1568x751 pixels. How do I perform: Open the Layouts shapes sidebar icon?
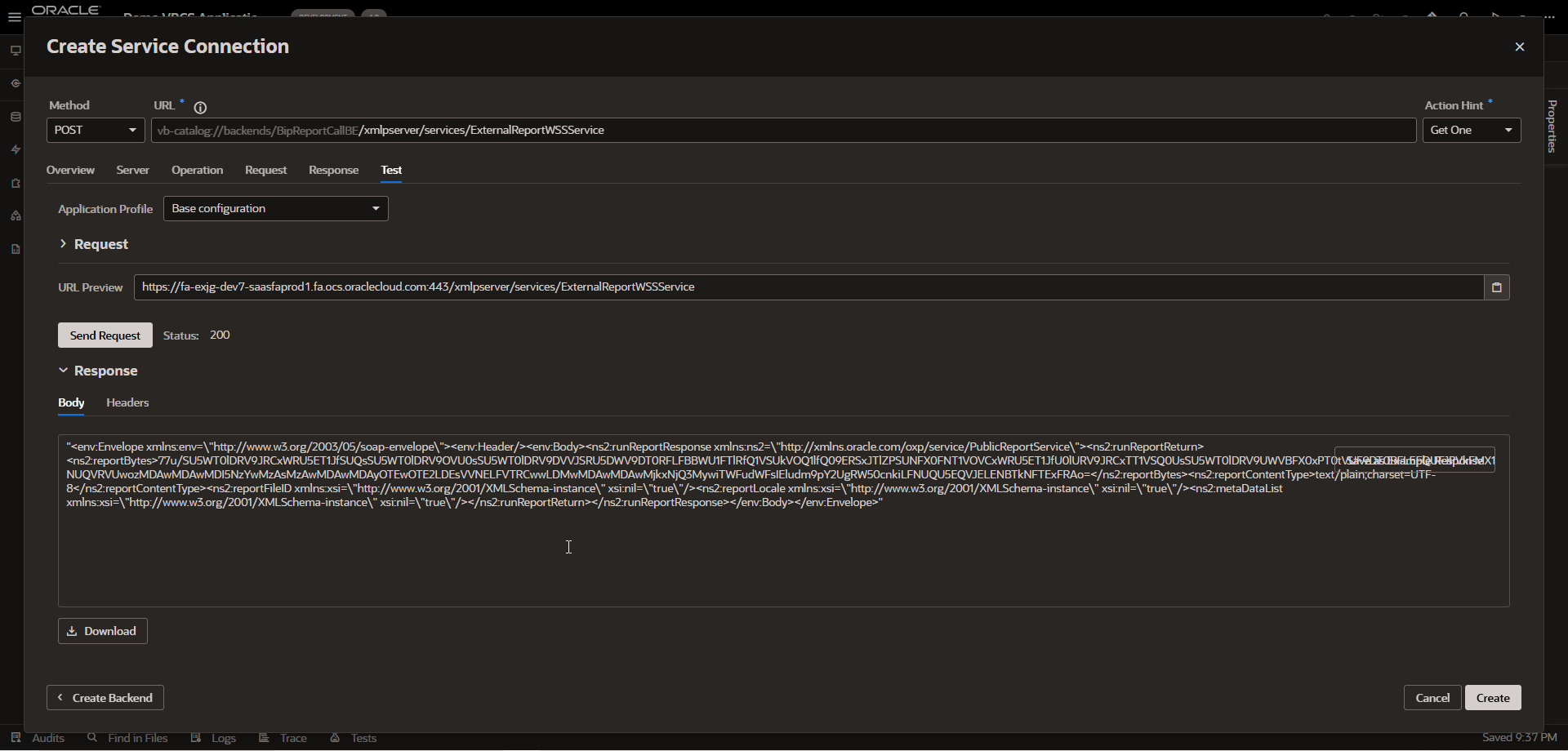click(x=16, y=216)
